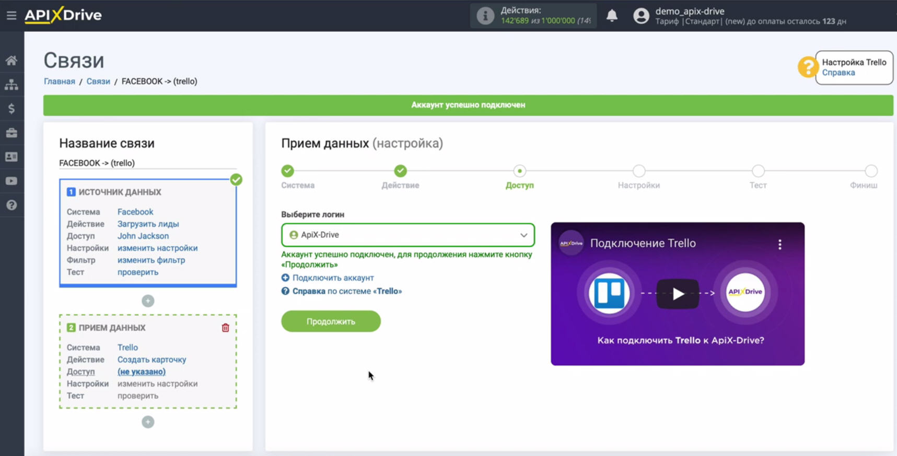Click the Продолжить button

[331, 321]
